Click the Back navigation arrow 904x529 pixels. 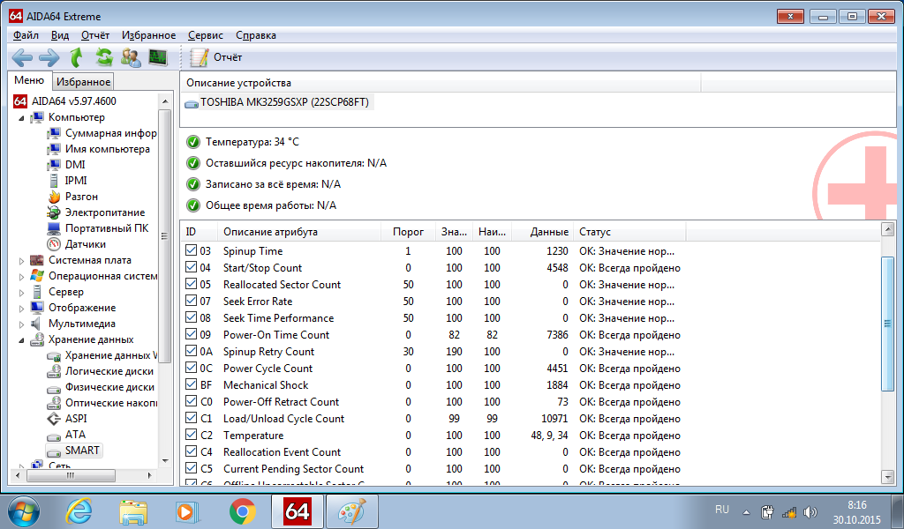click(x=22, y=57)
